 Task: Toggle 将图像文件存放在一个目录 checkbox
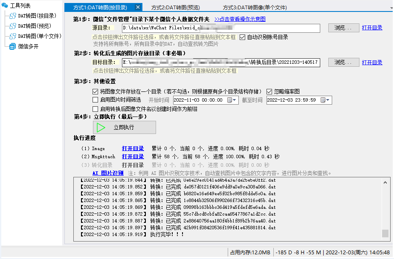tap(95, 91)
